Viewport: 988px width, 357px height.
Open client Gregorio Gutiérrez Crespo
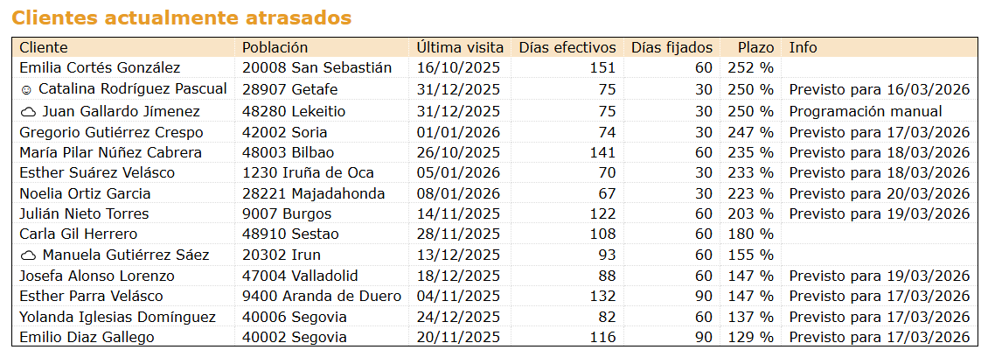tap(111, 132)
